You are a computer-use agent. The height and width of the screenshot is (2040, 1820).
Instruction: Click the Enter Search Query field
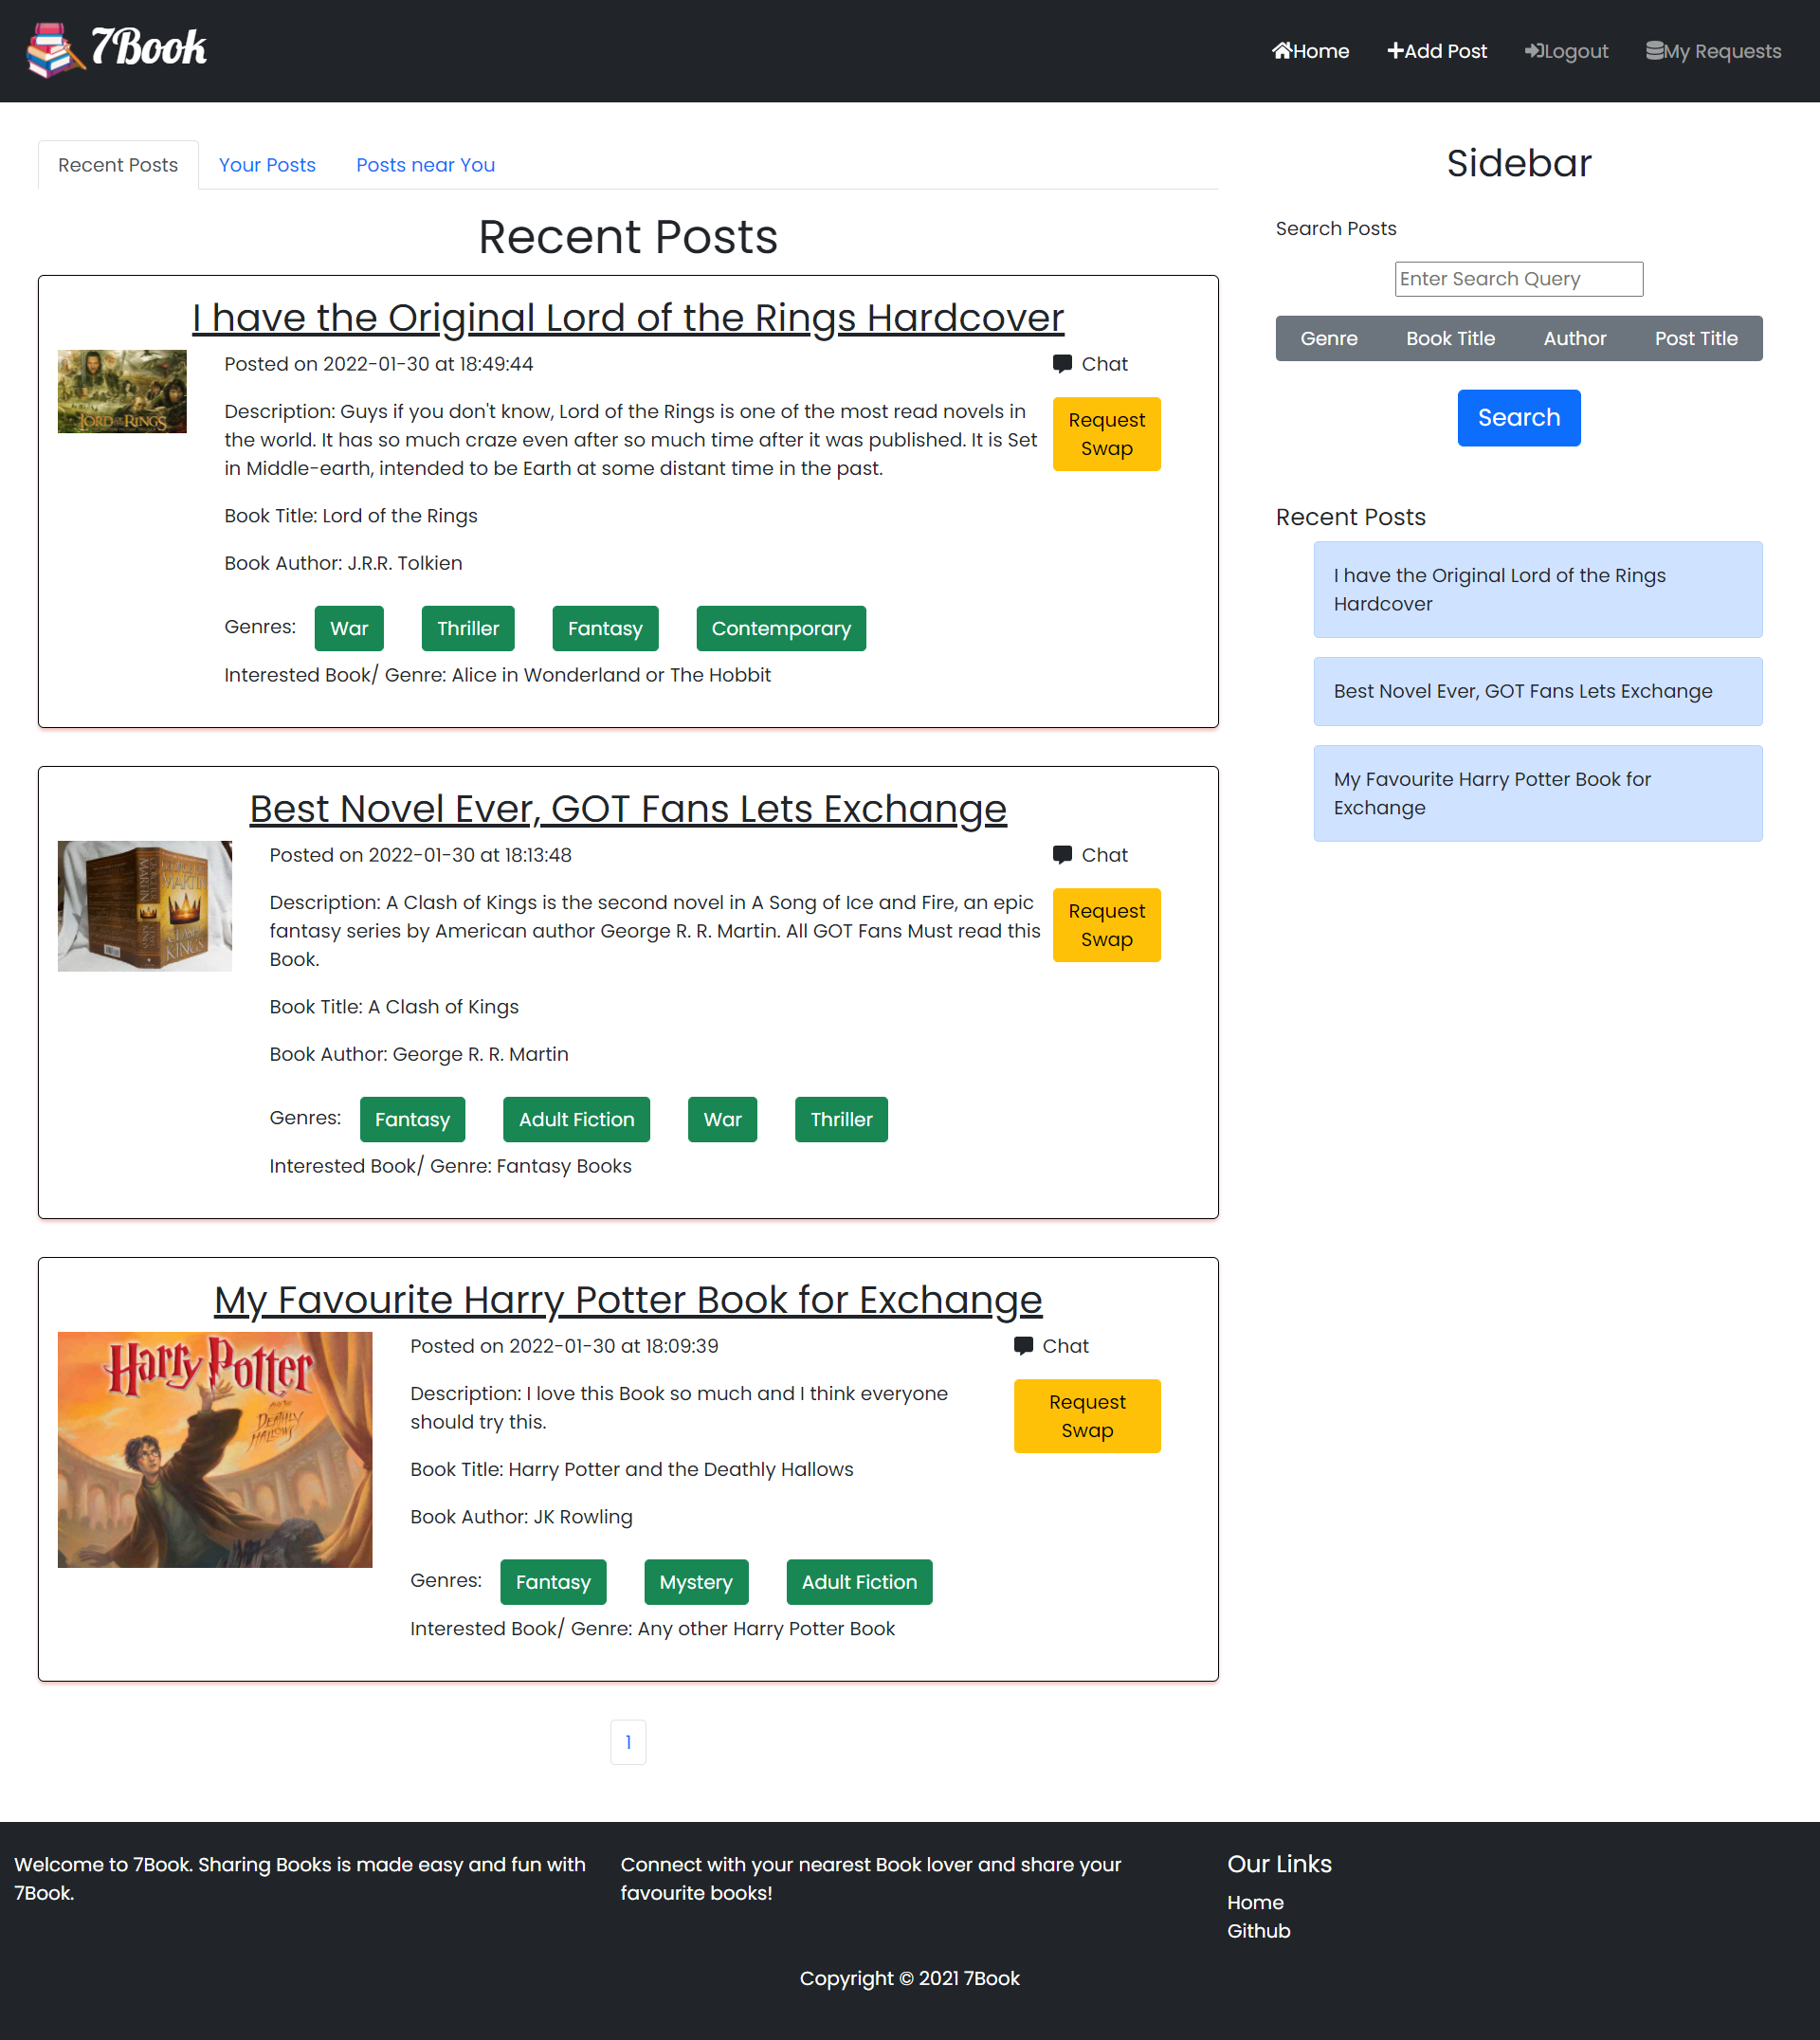coord(1518,279)
